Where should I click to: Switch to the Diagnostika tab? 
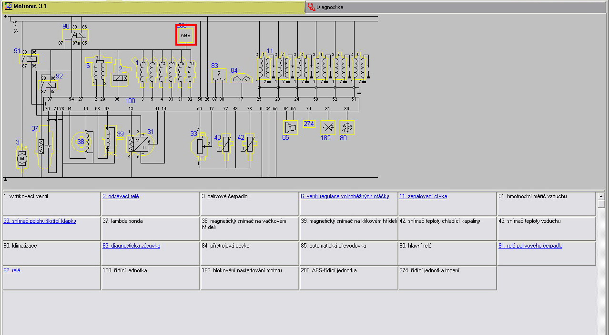point(457,7)
